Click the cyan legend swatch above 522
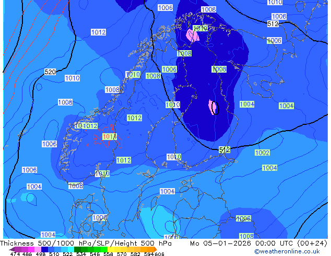Screen dimensions: 331x256 click(x=71, y=249)
